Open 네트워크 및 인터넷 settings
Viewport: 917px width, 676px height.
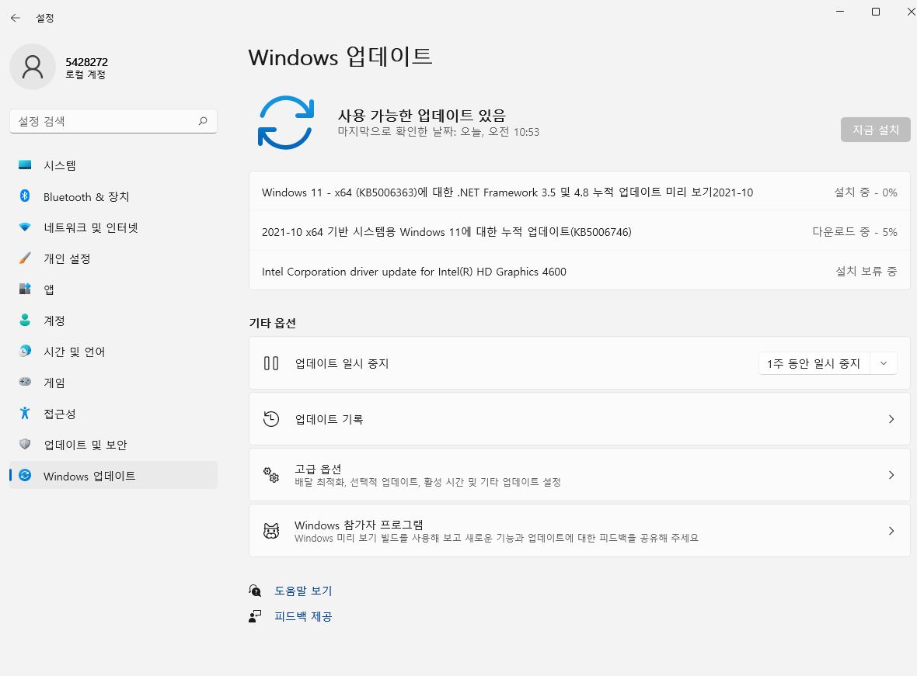click(x=113, y=227)
